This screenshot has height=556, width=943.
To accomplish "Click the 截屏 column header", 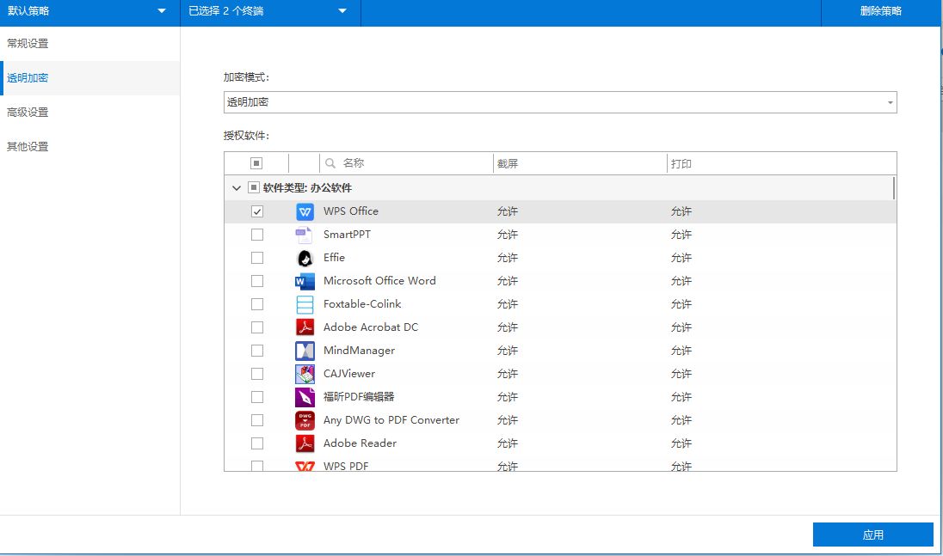I will click(x=580, y=163).
